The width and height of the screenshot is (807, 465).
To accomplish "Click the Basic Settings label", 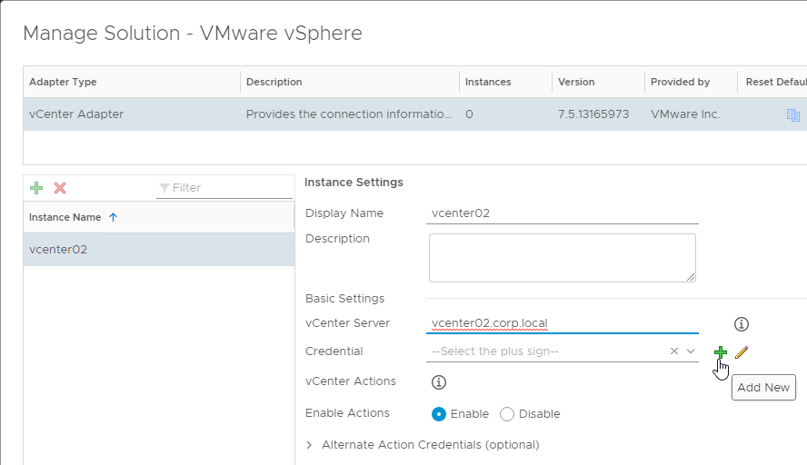I will click(x=344, y=298).
